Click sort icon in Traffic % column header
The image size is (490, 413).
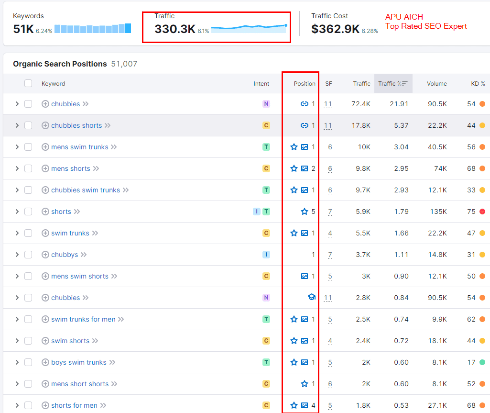[x=405, y=83]
